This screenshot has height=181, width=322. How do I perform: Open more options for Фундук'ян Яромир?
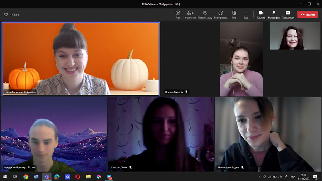[x=34, y=167]
